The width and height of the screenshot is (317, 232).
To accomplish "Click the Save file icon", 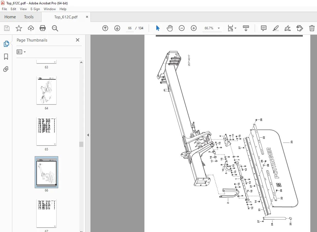I will click(x=7, y=28).
